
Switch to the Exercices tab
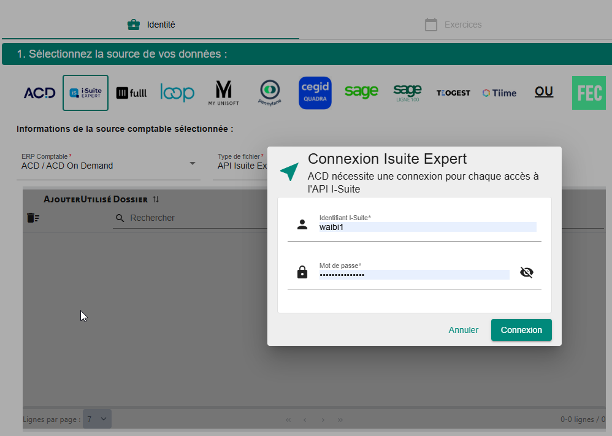click(x=453, y=25)
